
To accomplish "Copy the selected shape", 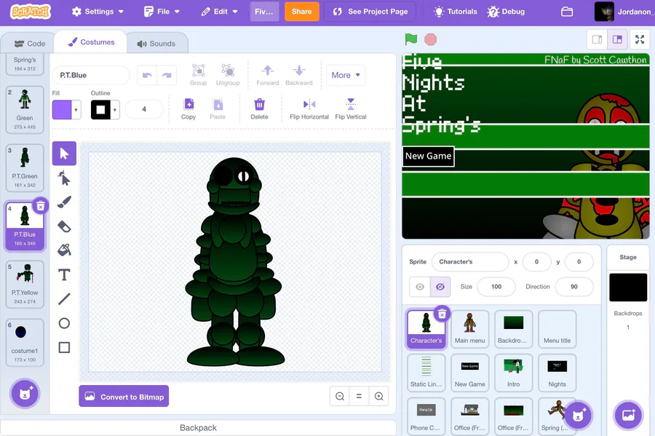I will point(188,109).
